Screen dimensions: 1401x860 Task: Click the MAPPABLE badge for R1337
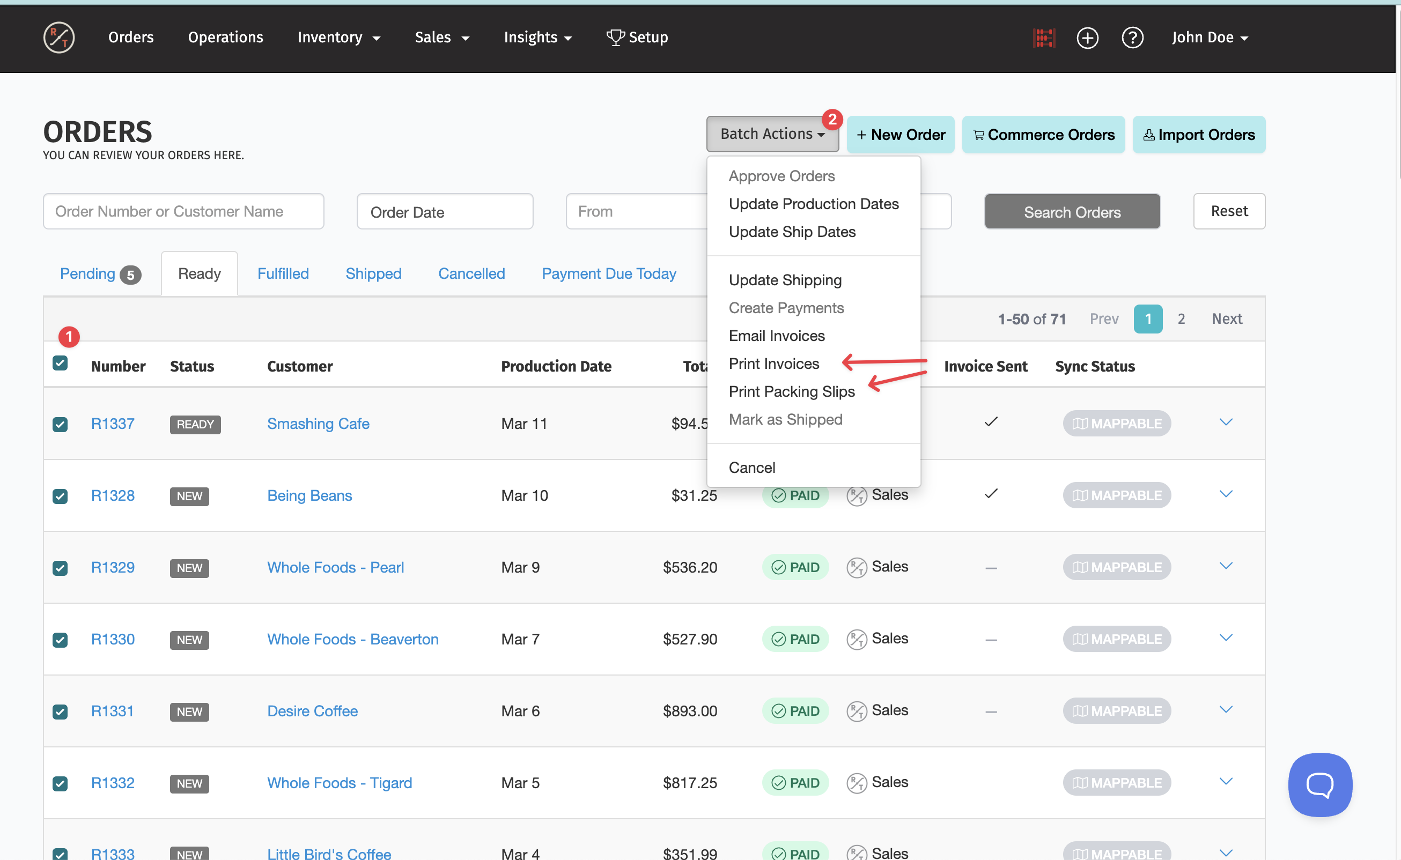[x=1117, y=424]
